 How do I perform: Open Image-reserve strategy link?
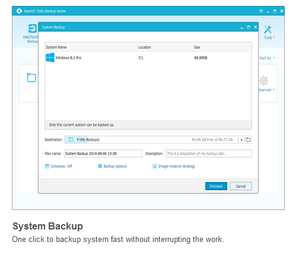[177, 166]
